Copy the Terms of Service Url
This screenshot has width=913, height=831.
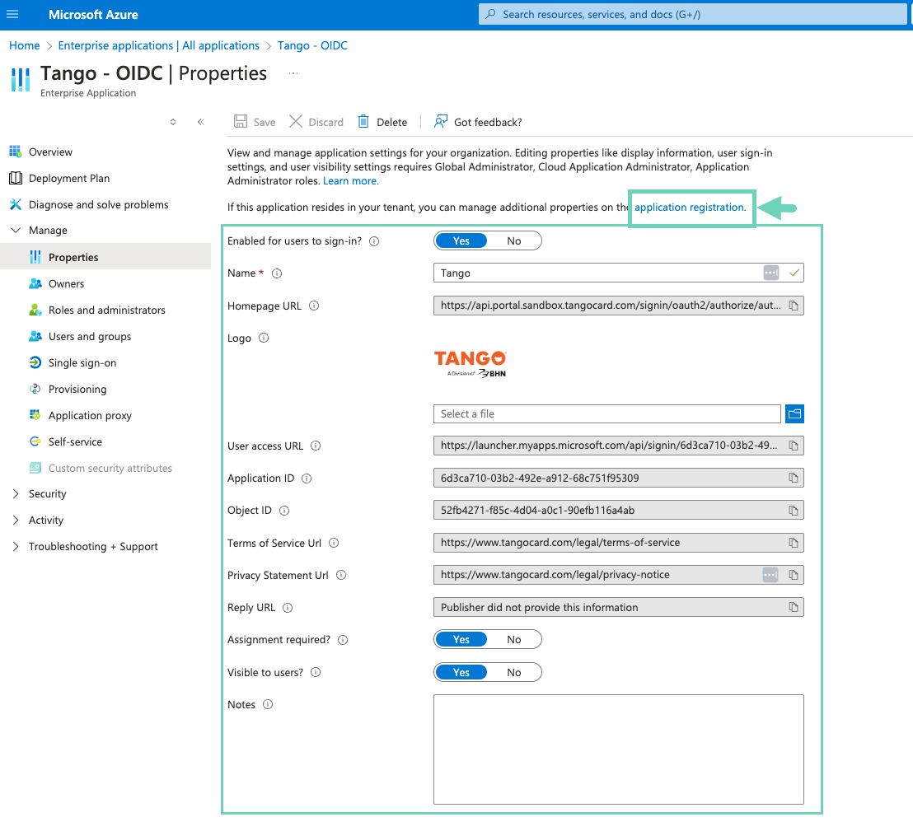point(793,543)
